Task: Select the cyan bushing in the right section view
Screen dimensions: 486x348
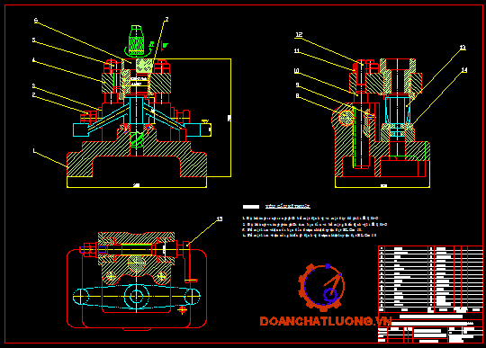Action: click(398, 111)
